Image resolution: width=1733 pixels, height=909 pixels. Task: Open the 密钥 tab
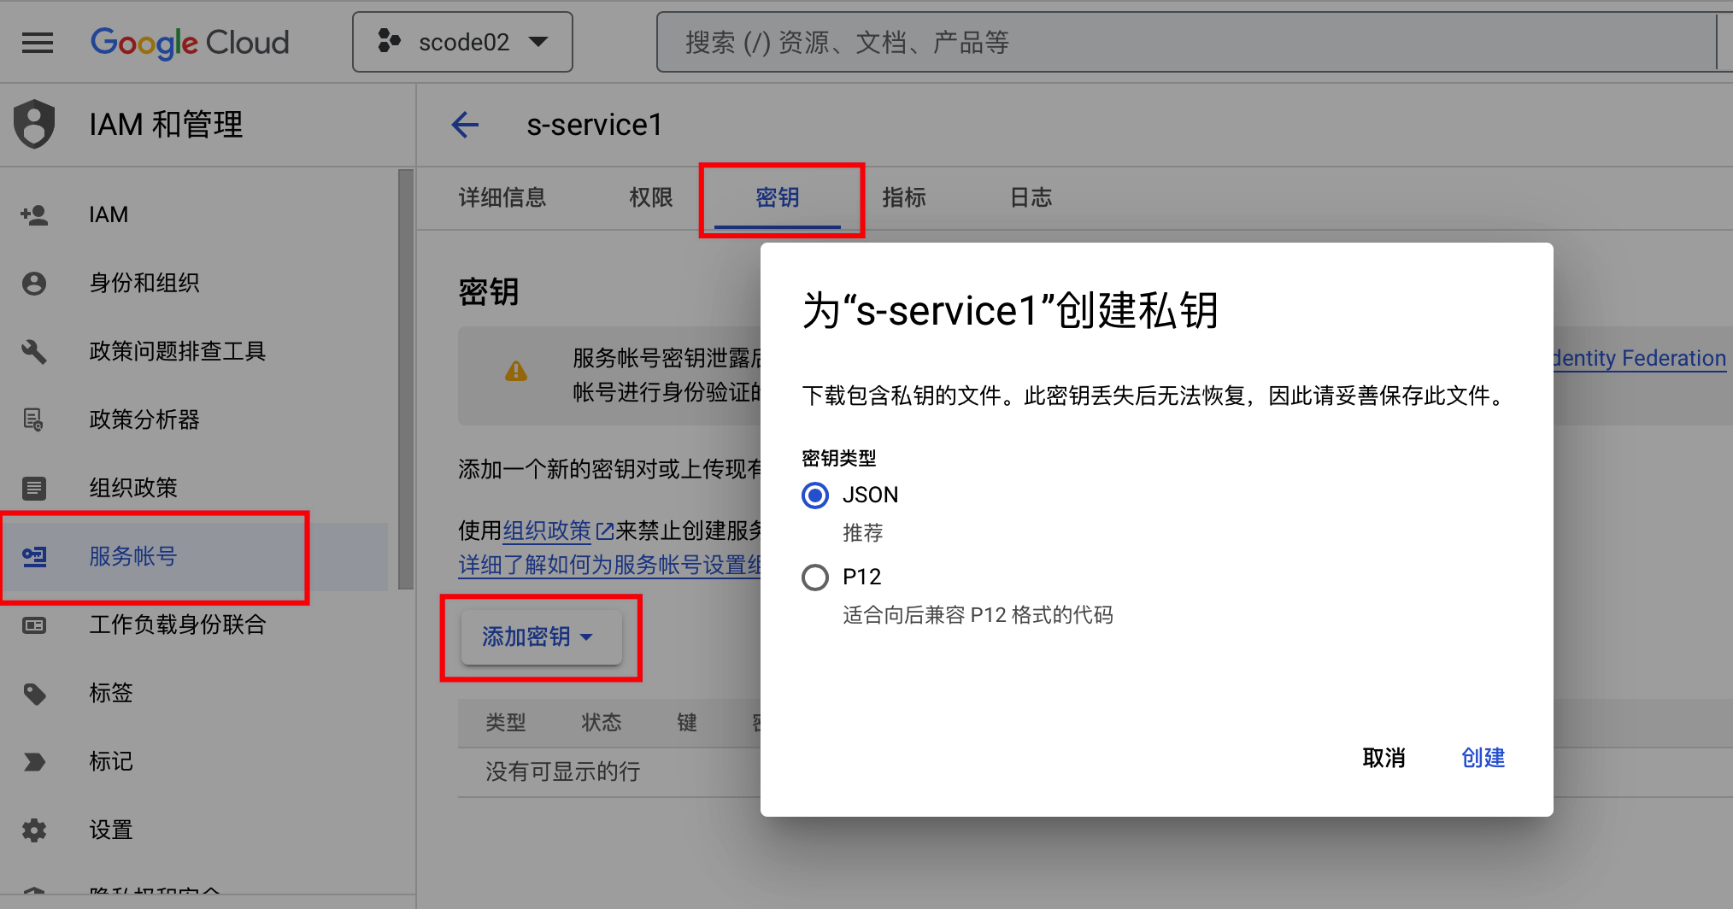tap(778, 197)
